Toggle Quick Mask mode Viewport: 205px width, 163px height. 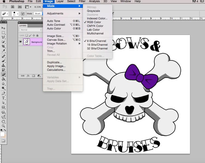coord(3,141)
